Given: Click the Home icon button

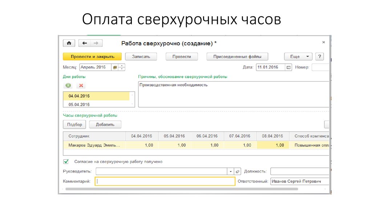Looking at the screenshot, I should click(69, 43).
